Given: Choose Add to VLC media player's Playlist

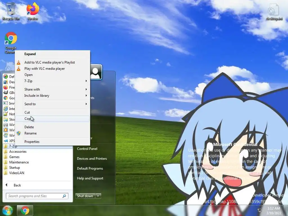Looking at the screenshot, I should click(52, 62).
